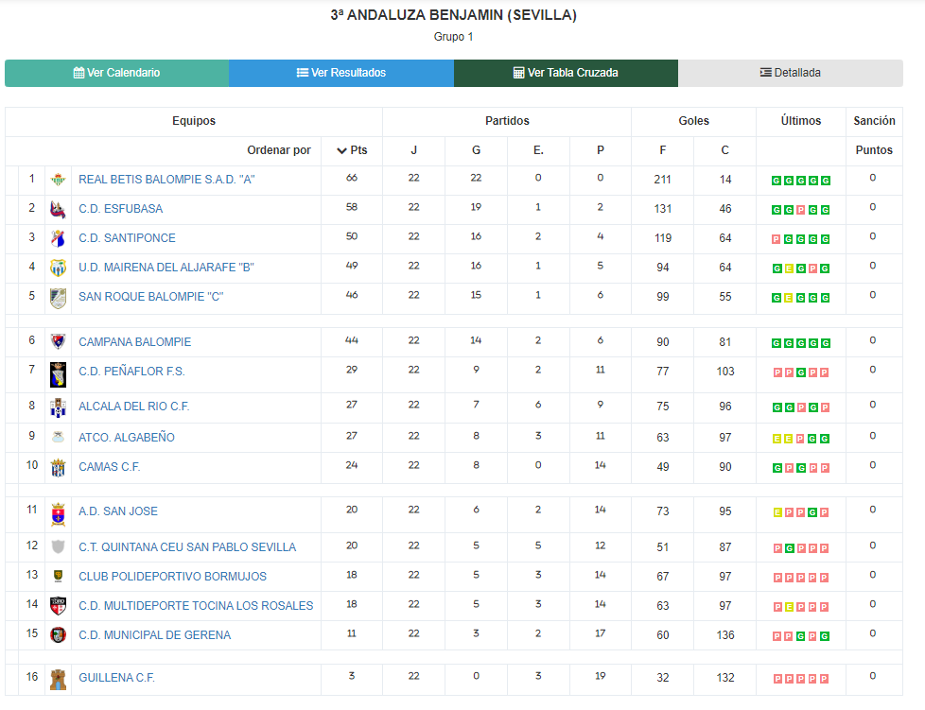The height and width of the screenshot is (710, 925).
Task: Click Esfubasa points value 58
Action: pos(352,207)
